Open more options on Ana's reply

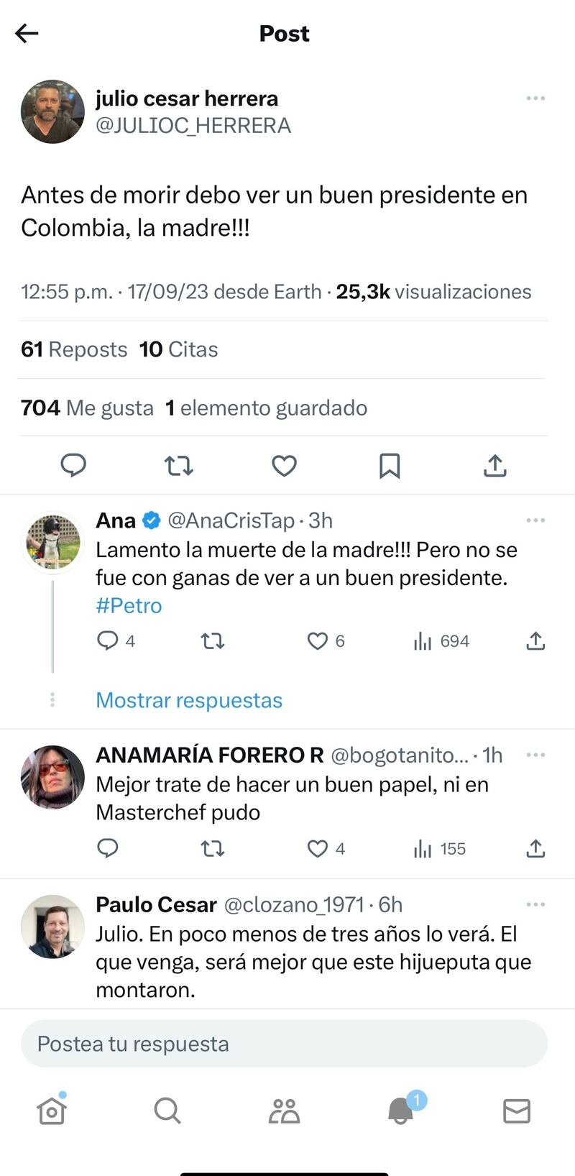535,520
